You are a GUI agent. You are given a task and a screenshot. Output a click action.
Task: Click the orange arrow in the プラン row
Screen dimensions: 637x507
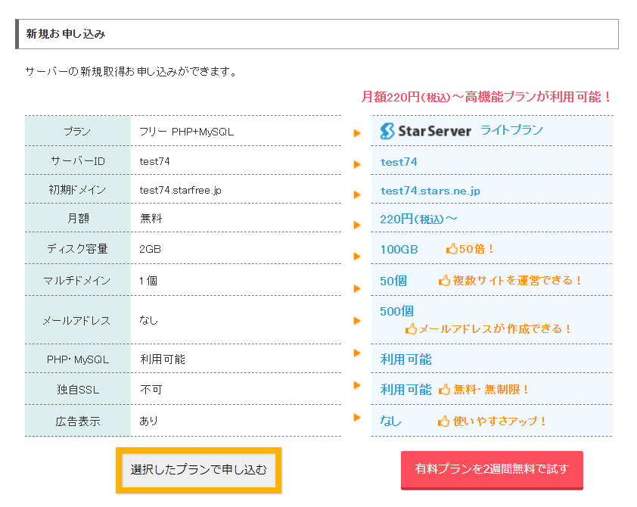click(357, 133)
